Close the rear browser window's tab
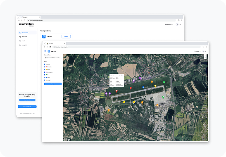The image size is (226, 157). tap(39, 17)
